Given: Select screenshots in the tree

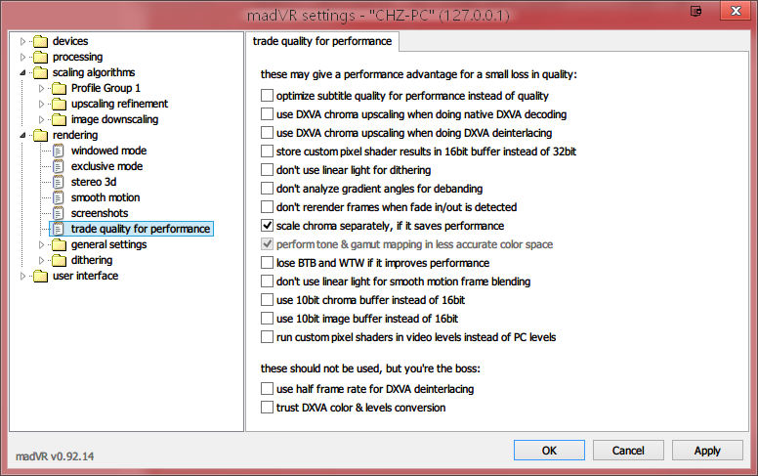Looking at the screenshot, I should point(100,213).
